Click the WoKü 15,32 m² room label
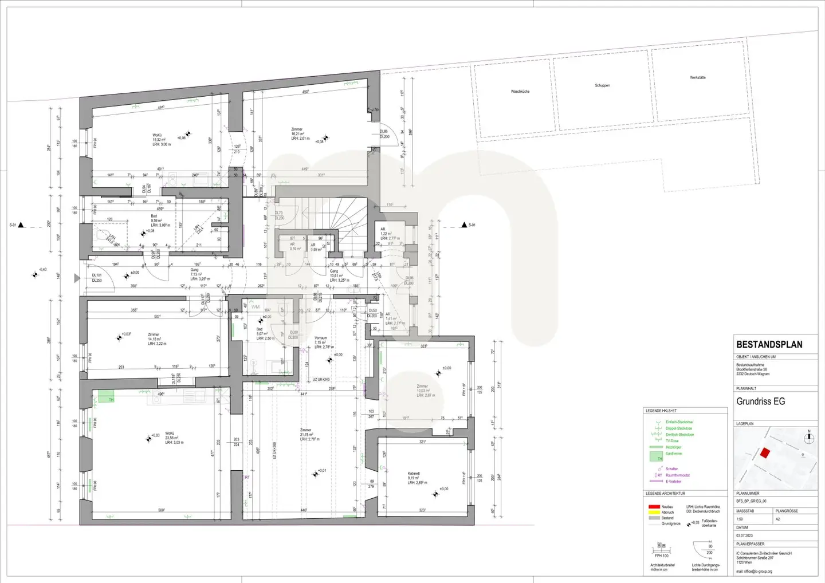 (x=162, y=140)
